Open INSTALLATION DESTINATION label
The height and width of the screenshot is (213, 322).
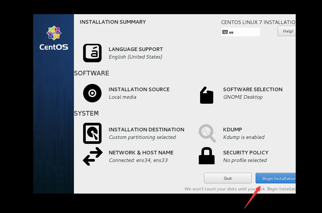pos(147,129)
